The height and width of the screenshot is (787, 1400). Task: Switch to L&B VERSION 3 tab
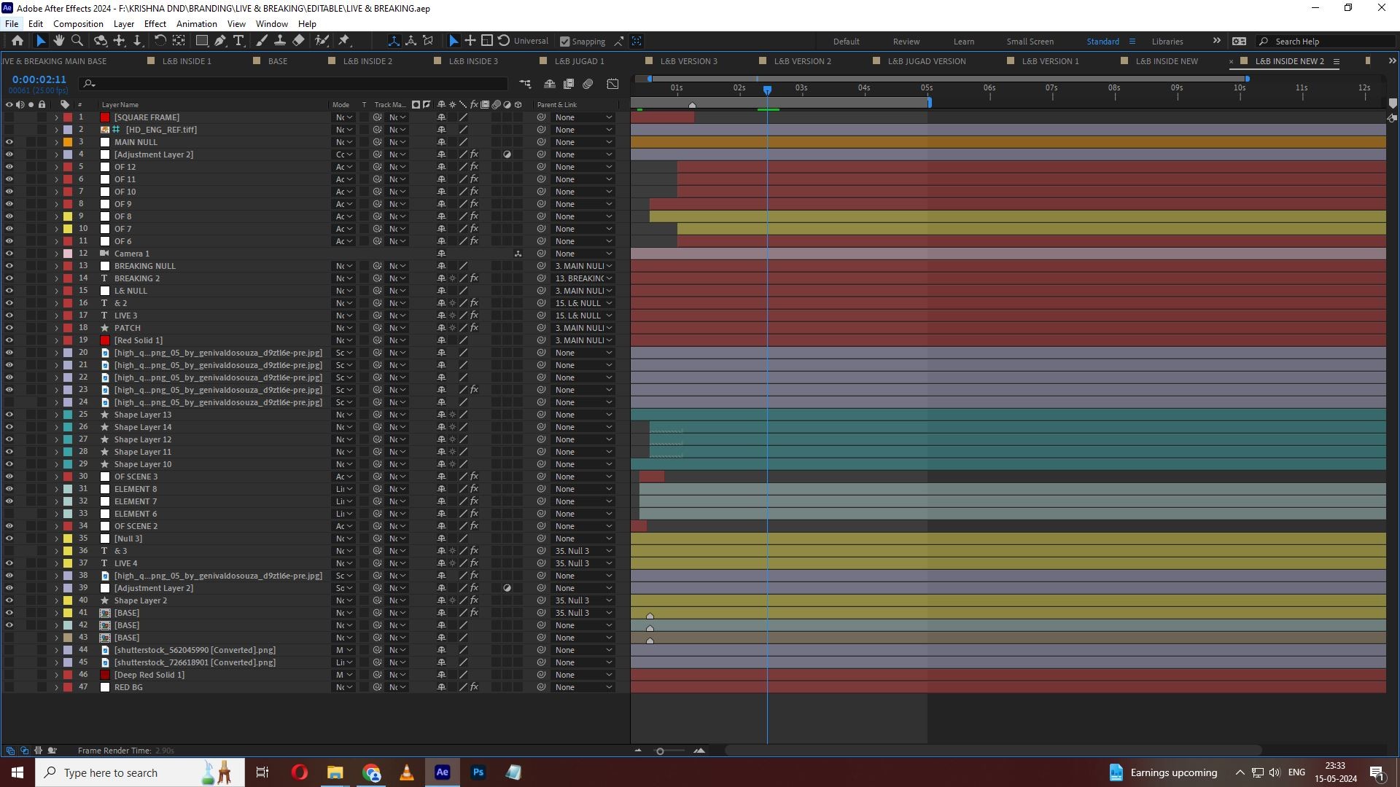coord(688,61)
